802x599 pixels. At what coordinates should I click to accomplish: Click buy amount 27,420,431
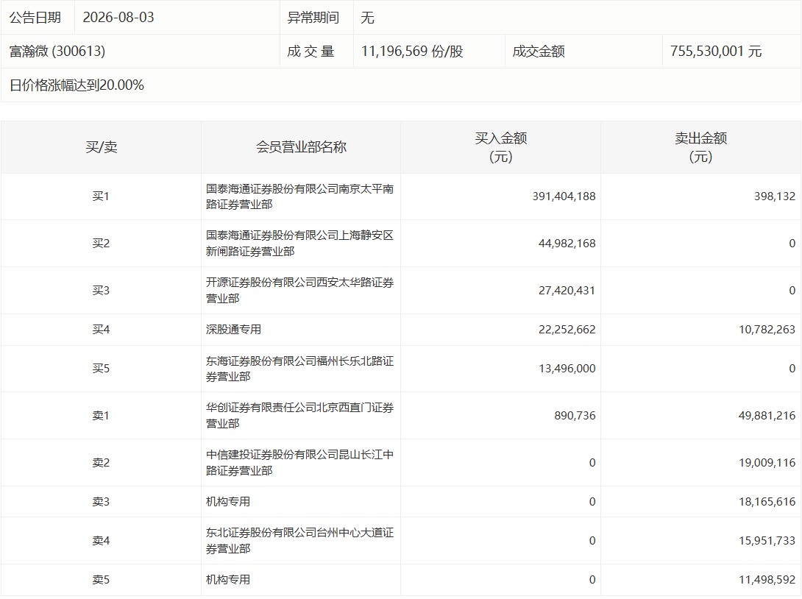click(x=567, y=291)
